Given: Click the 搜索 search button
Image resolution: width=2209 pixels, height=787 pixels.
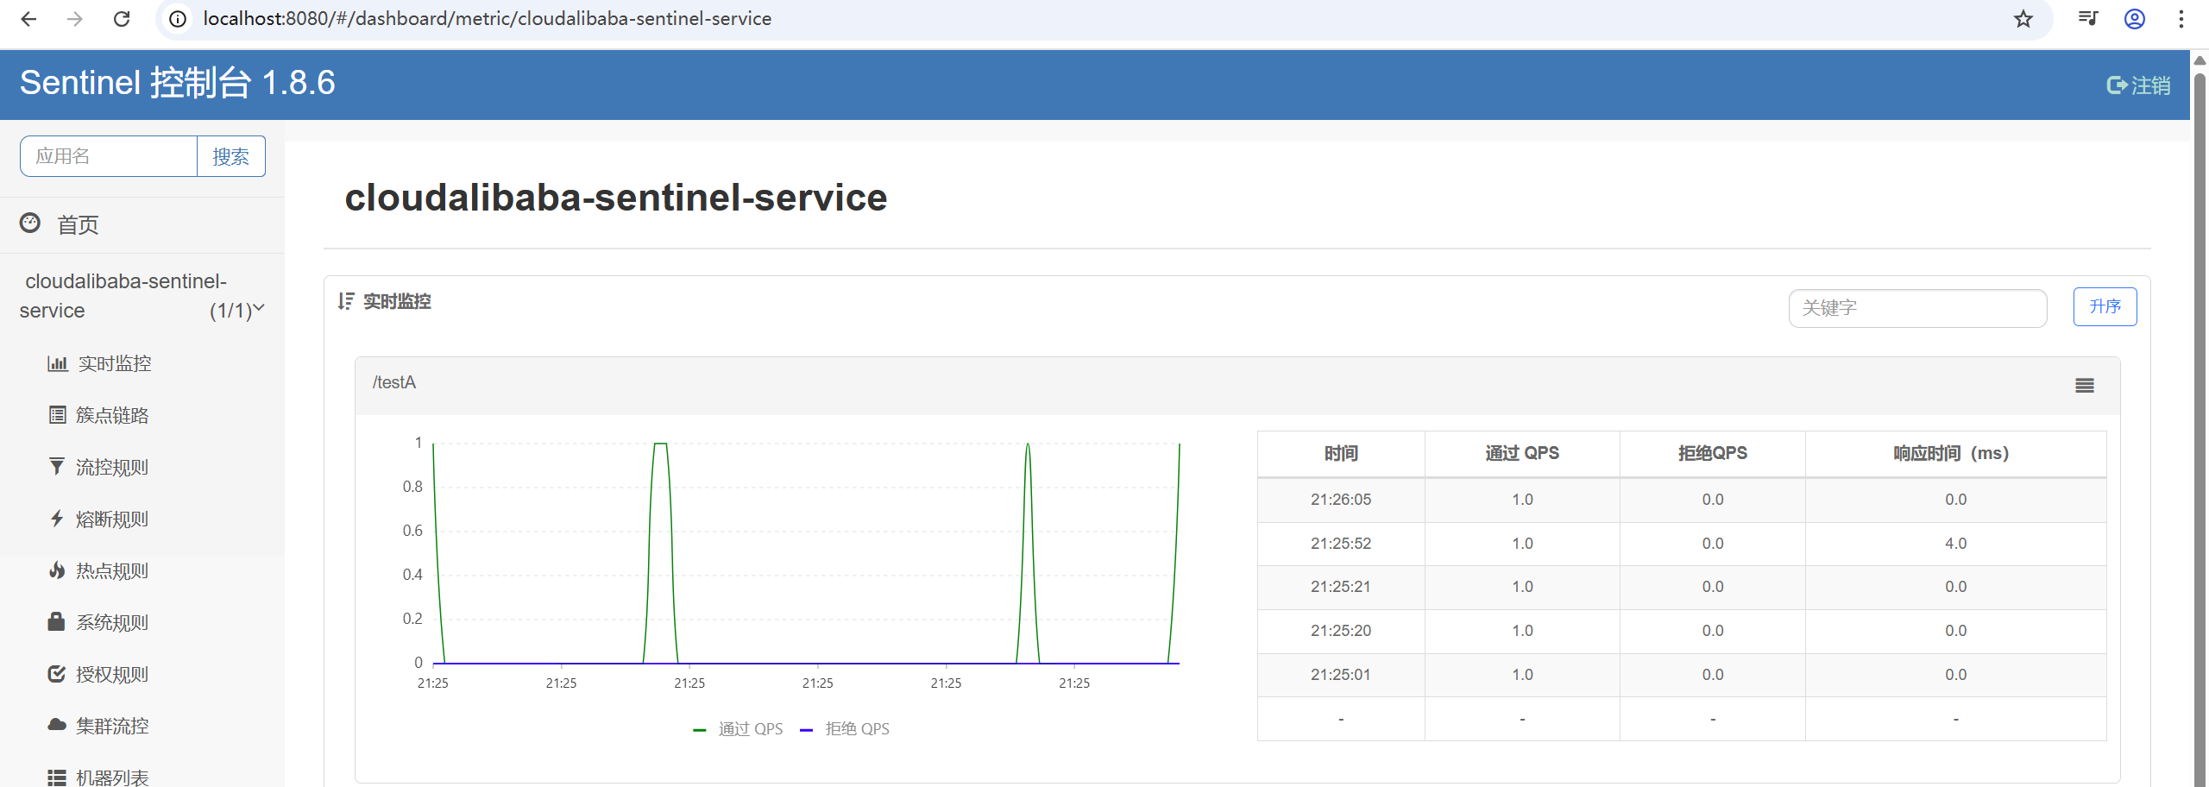Looking at the screenshot, I should pyautogui.click(x=231, y=156).
